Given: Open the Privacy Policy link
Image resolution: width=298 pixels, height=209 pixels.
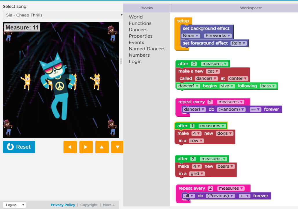Looking at the screenshot, I should pyautogui.click(x=63, y=205).
